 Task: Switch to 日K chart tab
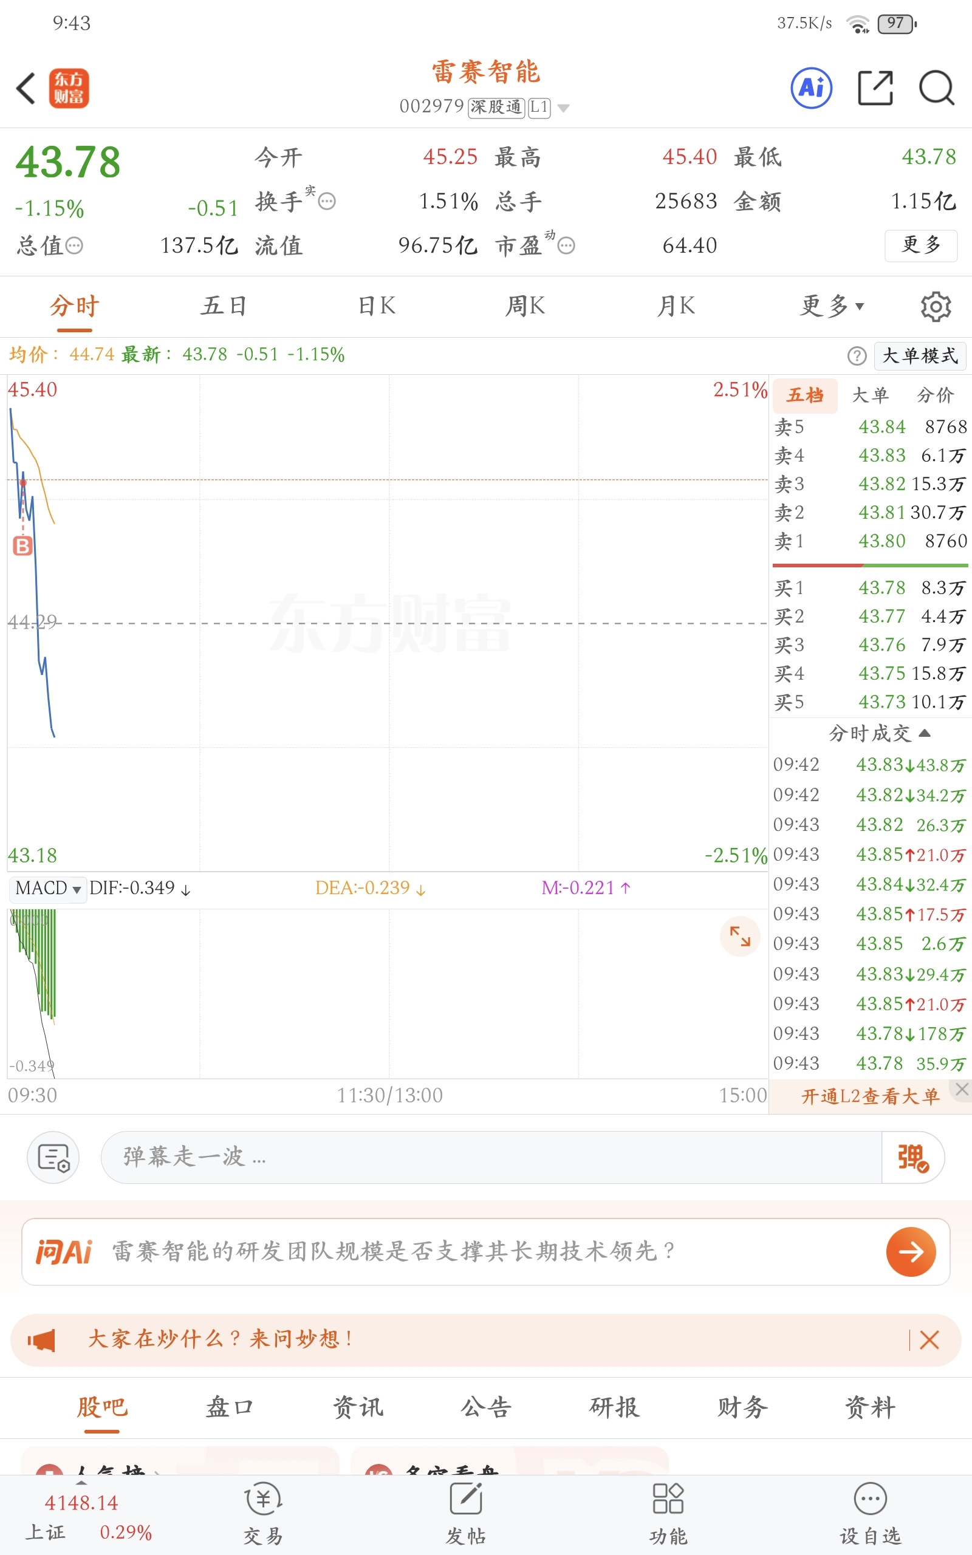click(377, 306)
